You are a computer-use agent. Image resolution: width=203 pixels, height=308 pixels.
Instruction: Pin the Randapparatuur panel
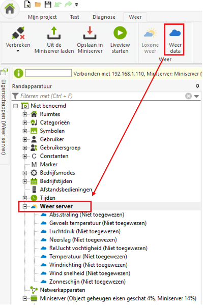[x=197, y=86]
